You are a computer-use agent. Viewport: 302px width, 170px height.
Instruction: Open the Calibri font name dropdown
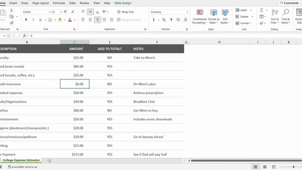click(x=50, y=12)
